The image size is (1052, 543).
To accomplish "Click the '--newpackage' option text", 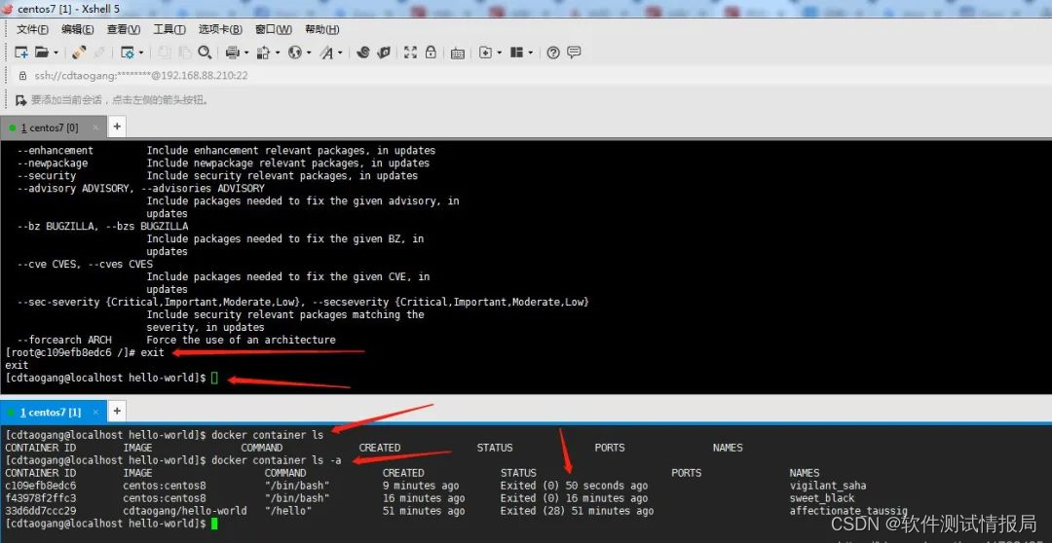I will (x=53, y=163).
